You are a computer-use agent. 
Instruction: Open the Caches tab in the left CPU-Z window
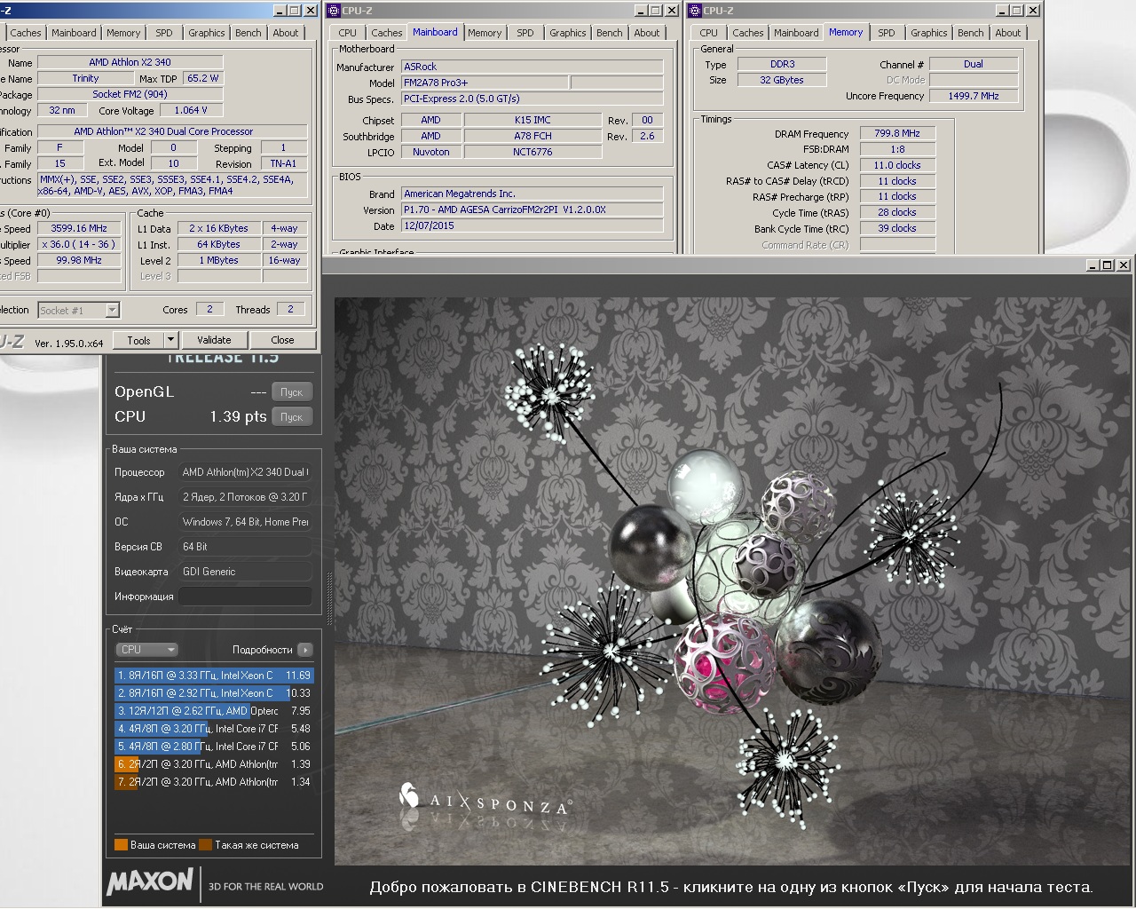(26, 33)
